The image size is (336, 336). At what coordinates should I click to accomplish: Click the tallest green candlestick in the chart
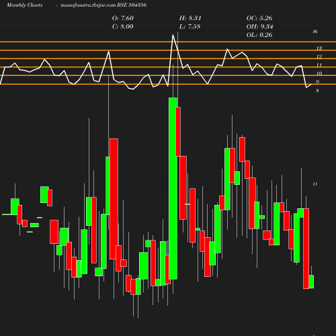(x=173, y=188)
